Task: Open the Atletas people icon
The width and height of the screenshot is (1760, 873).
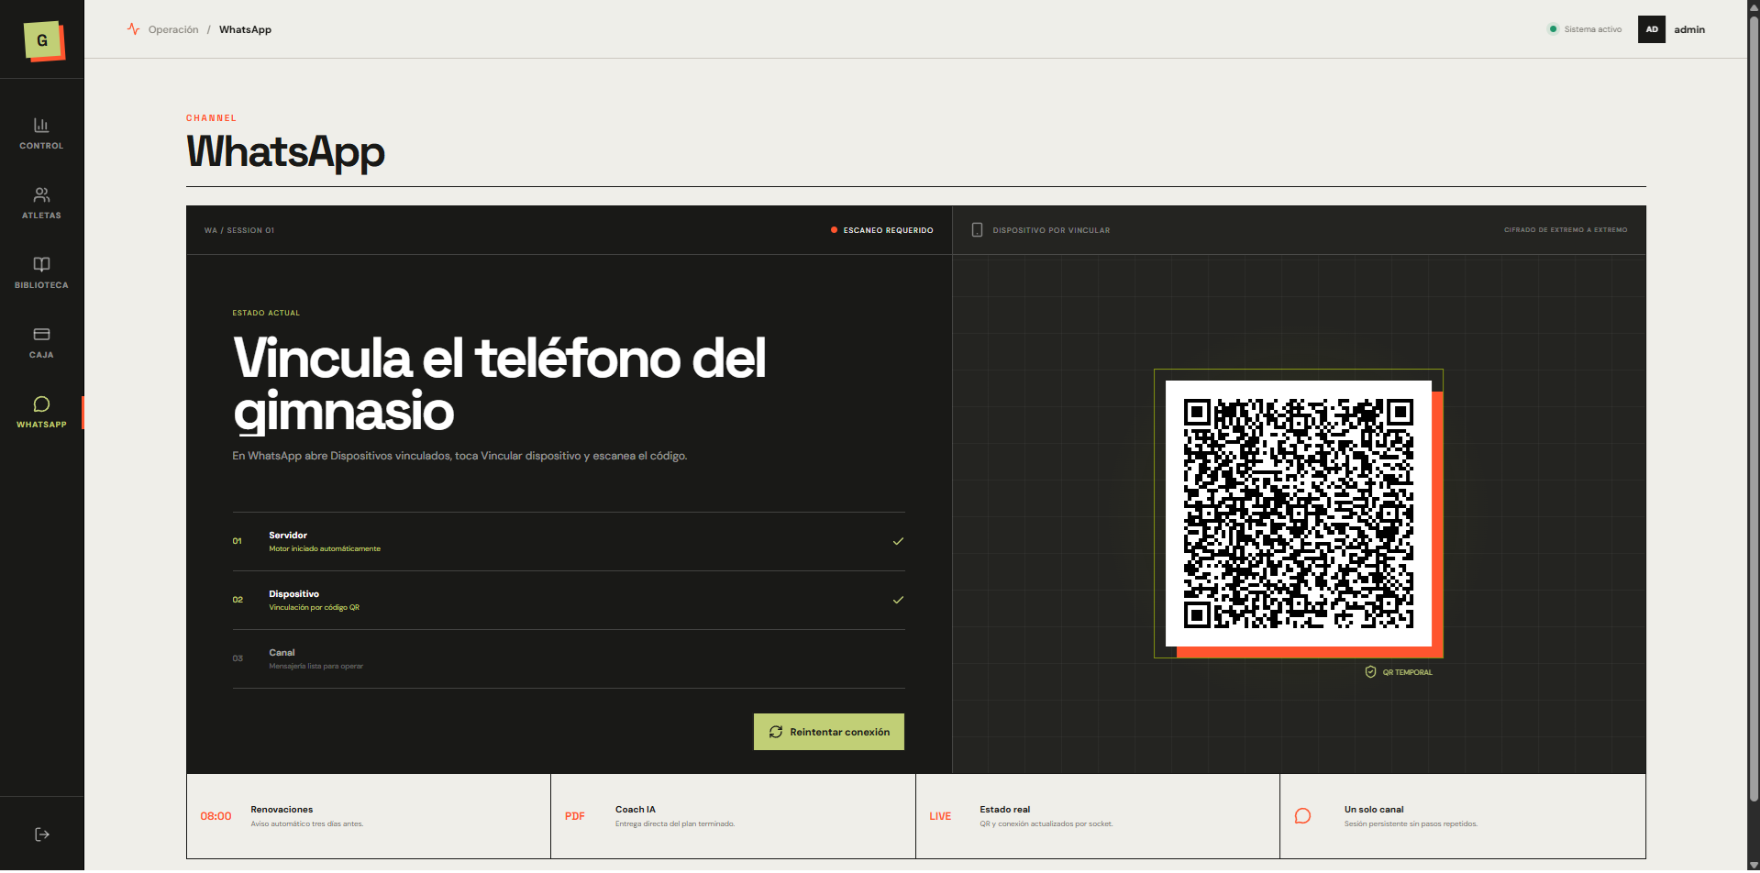Action: pyautogui.click(x=41, y=194)
